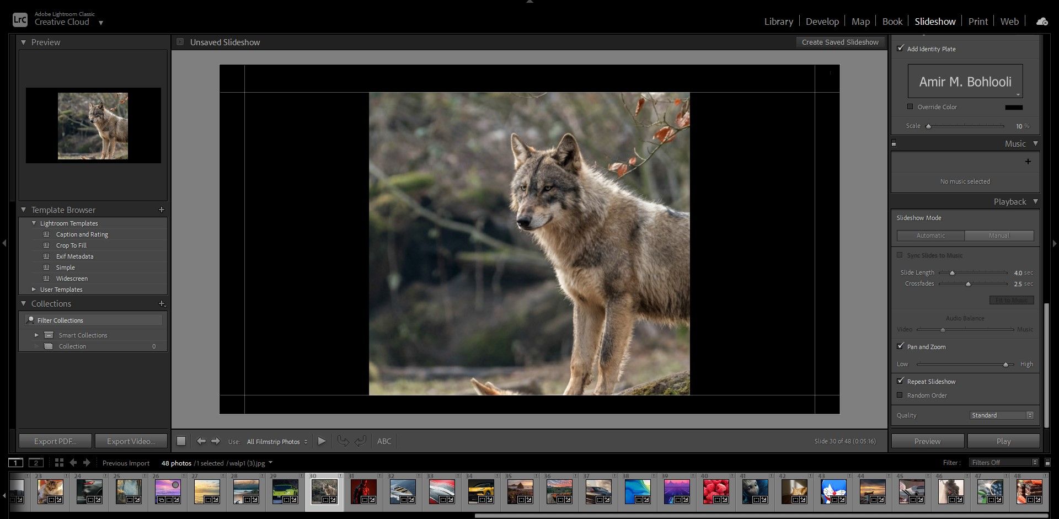Click the Caption and Rating template icon
The width and height of the screenshot is (1059, 519).
click(x=47, y=234)
